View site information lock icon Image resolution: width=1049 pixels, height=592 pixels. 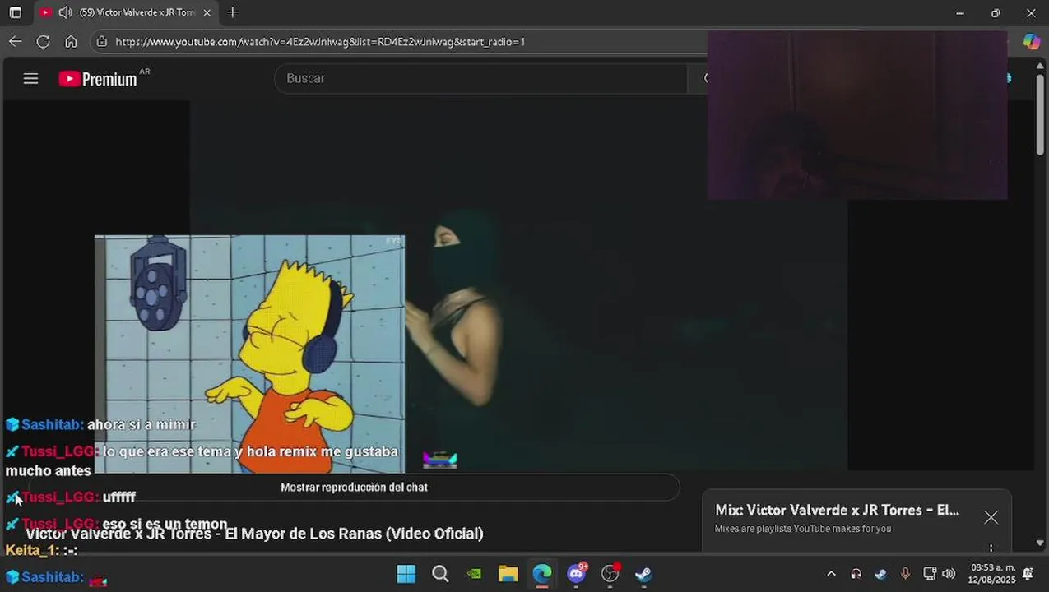pyautogui.click(x=101, y=41)
